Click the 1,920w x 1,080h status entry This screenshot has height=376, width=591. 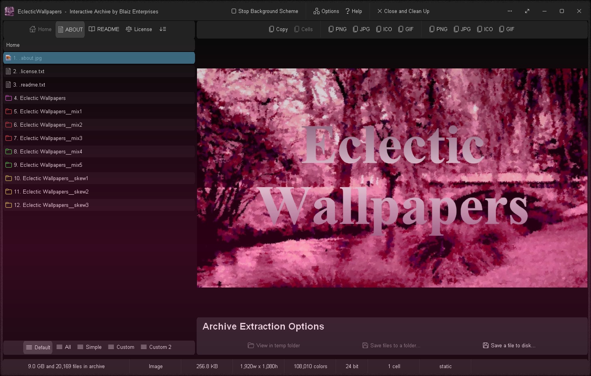(x=259, y=366)
